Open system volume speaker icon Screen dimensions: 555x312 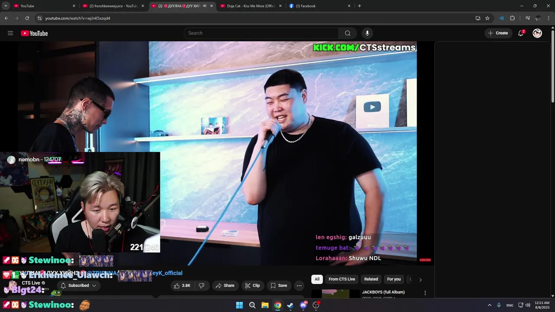528,305
